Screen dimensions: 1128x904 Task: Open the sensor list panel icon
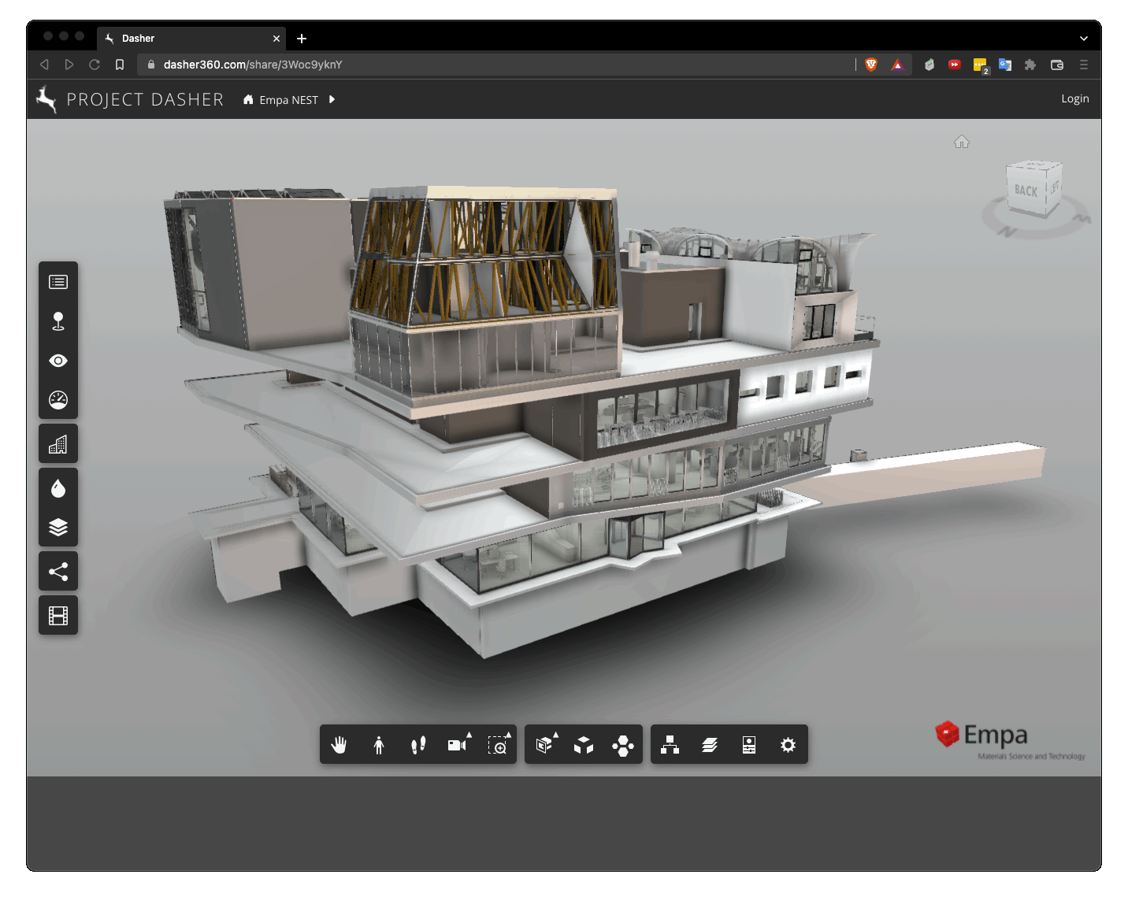tap(58, 282)
